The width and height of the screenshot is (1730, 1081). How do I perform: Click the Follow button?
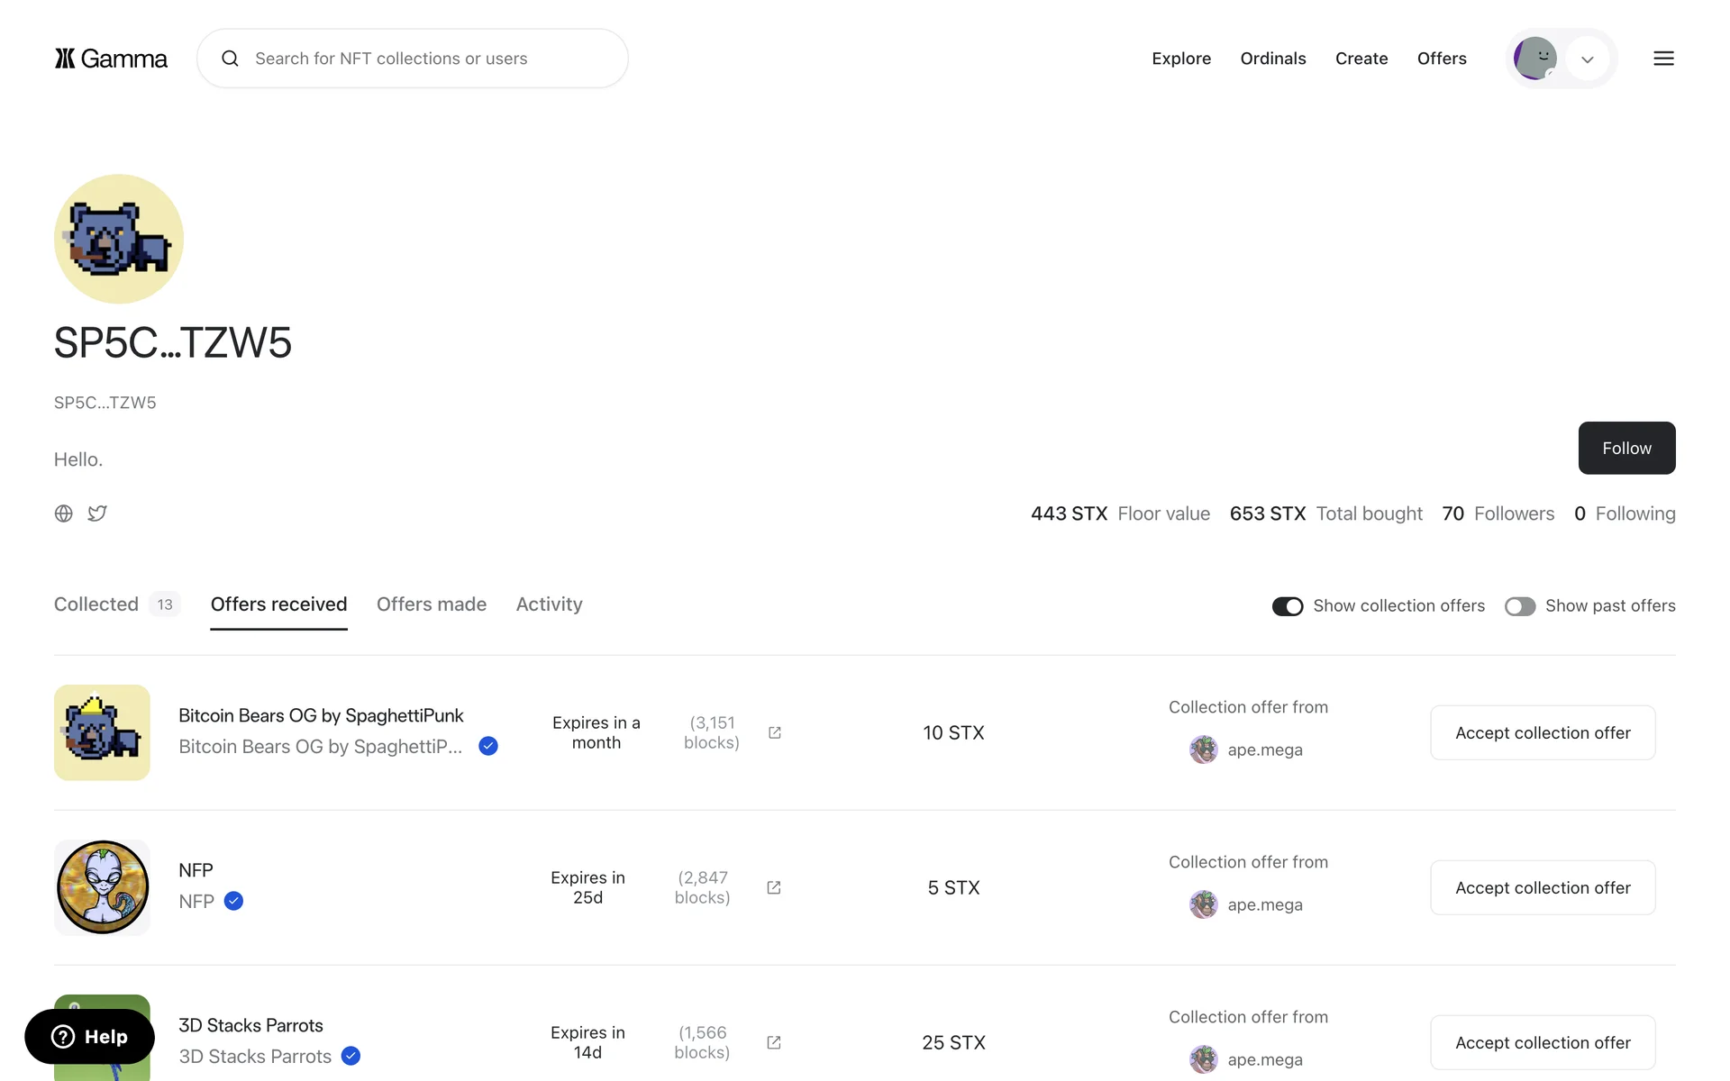[1626, 448]
